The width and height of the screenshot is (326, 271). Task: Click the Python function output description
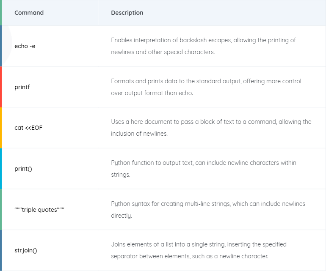pyautogui.click(x=204, y=169)
